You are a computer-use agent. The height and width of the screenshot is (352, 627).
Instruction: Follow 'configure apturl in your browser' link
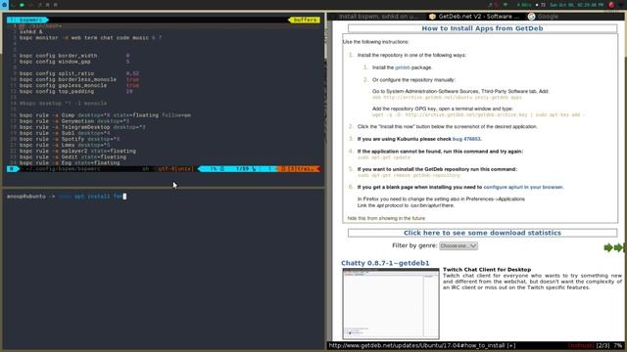click(x=522, y=187)
